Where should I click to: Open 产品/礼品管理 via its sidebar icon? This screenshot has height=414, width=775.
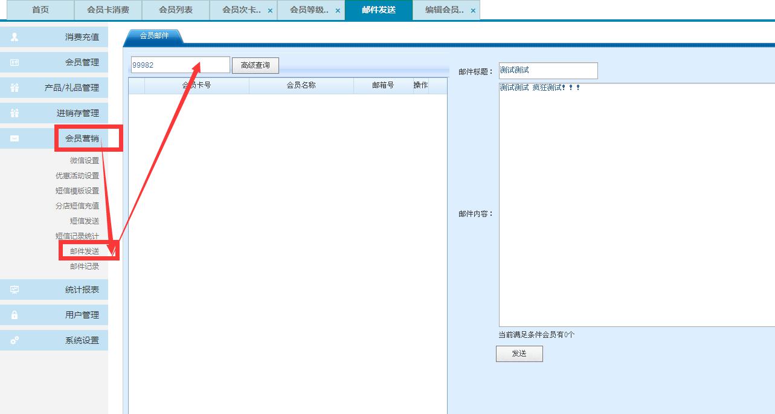coord(13,87)
